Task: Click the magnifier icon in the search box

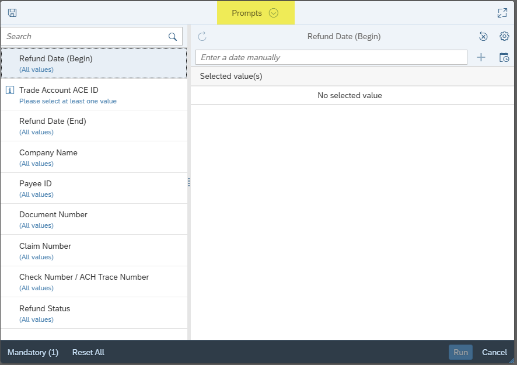Action: point(173,36)
